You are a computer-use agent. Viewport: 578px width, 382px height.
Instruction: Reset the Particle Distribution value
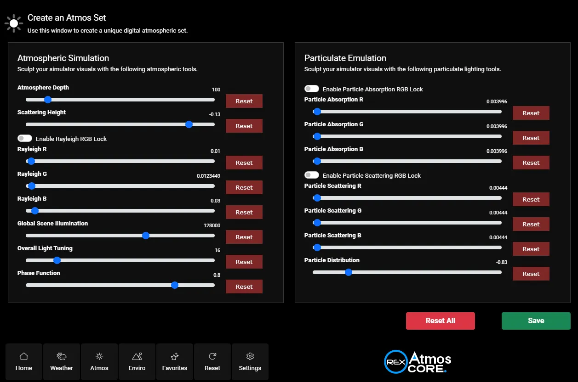(531, 274)
